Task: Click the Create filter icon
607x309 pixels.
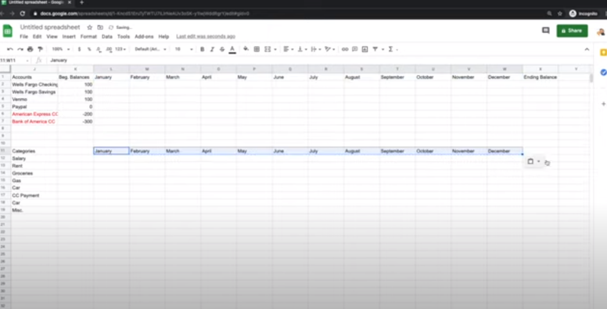Action: [375, 49]
